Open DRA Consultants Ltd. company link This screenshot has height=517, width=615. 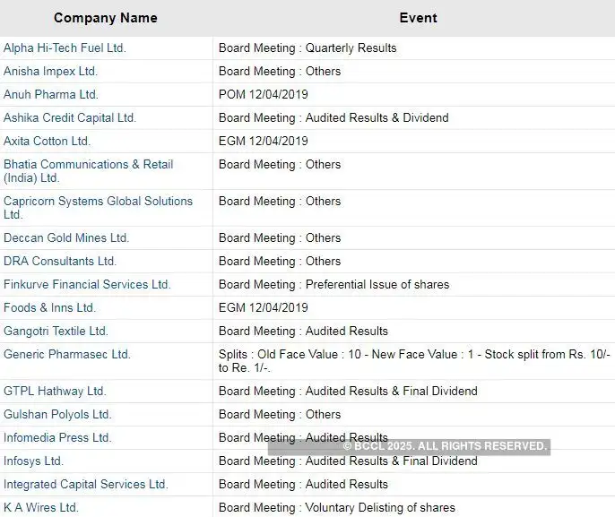pos(60,261)
